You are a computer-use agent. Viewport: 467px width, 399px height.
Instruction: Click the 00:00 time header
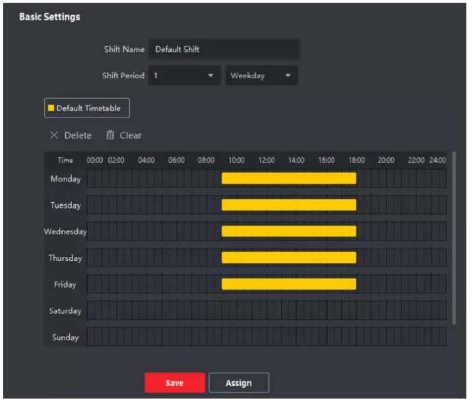tap(95, 160)
